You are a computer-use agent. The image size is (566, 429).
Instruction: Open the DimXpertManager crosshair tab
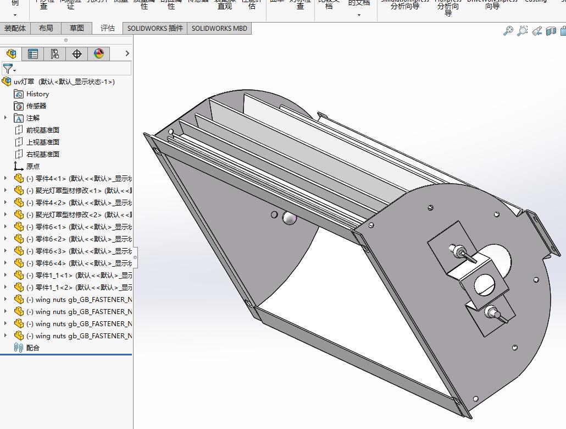click(77, 54)
